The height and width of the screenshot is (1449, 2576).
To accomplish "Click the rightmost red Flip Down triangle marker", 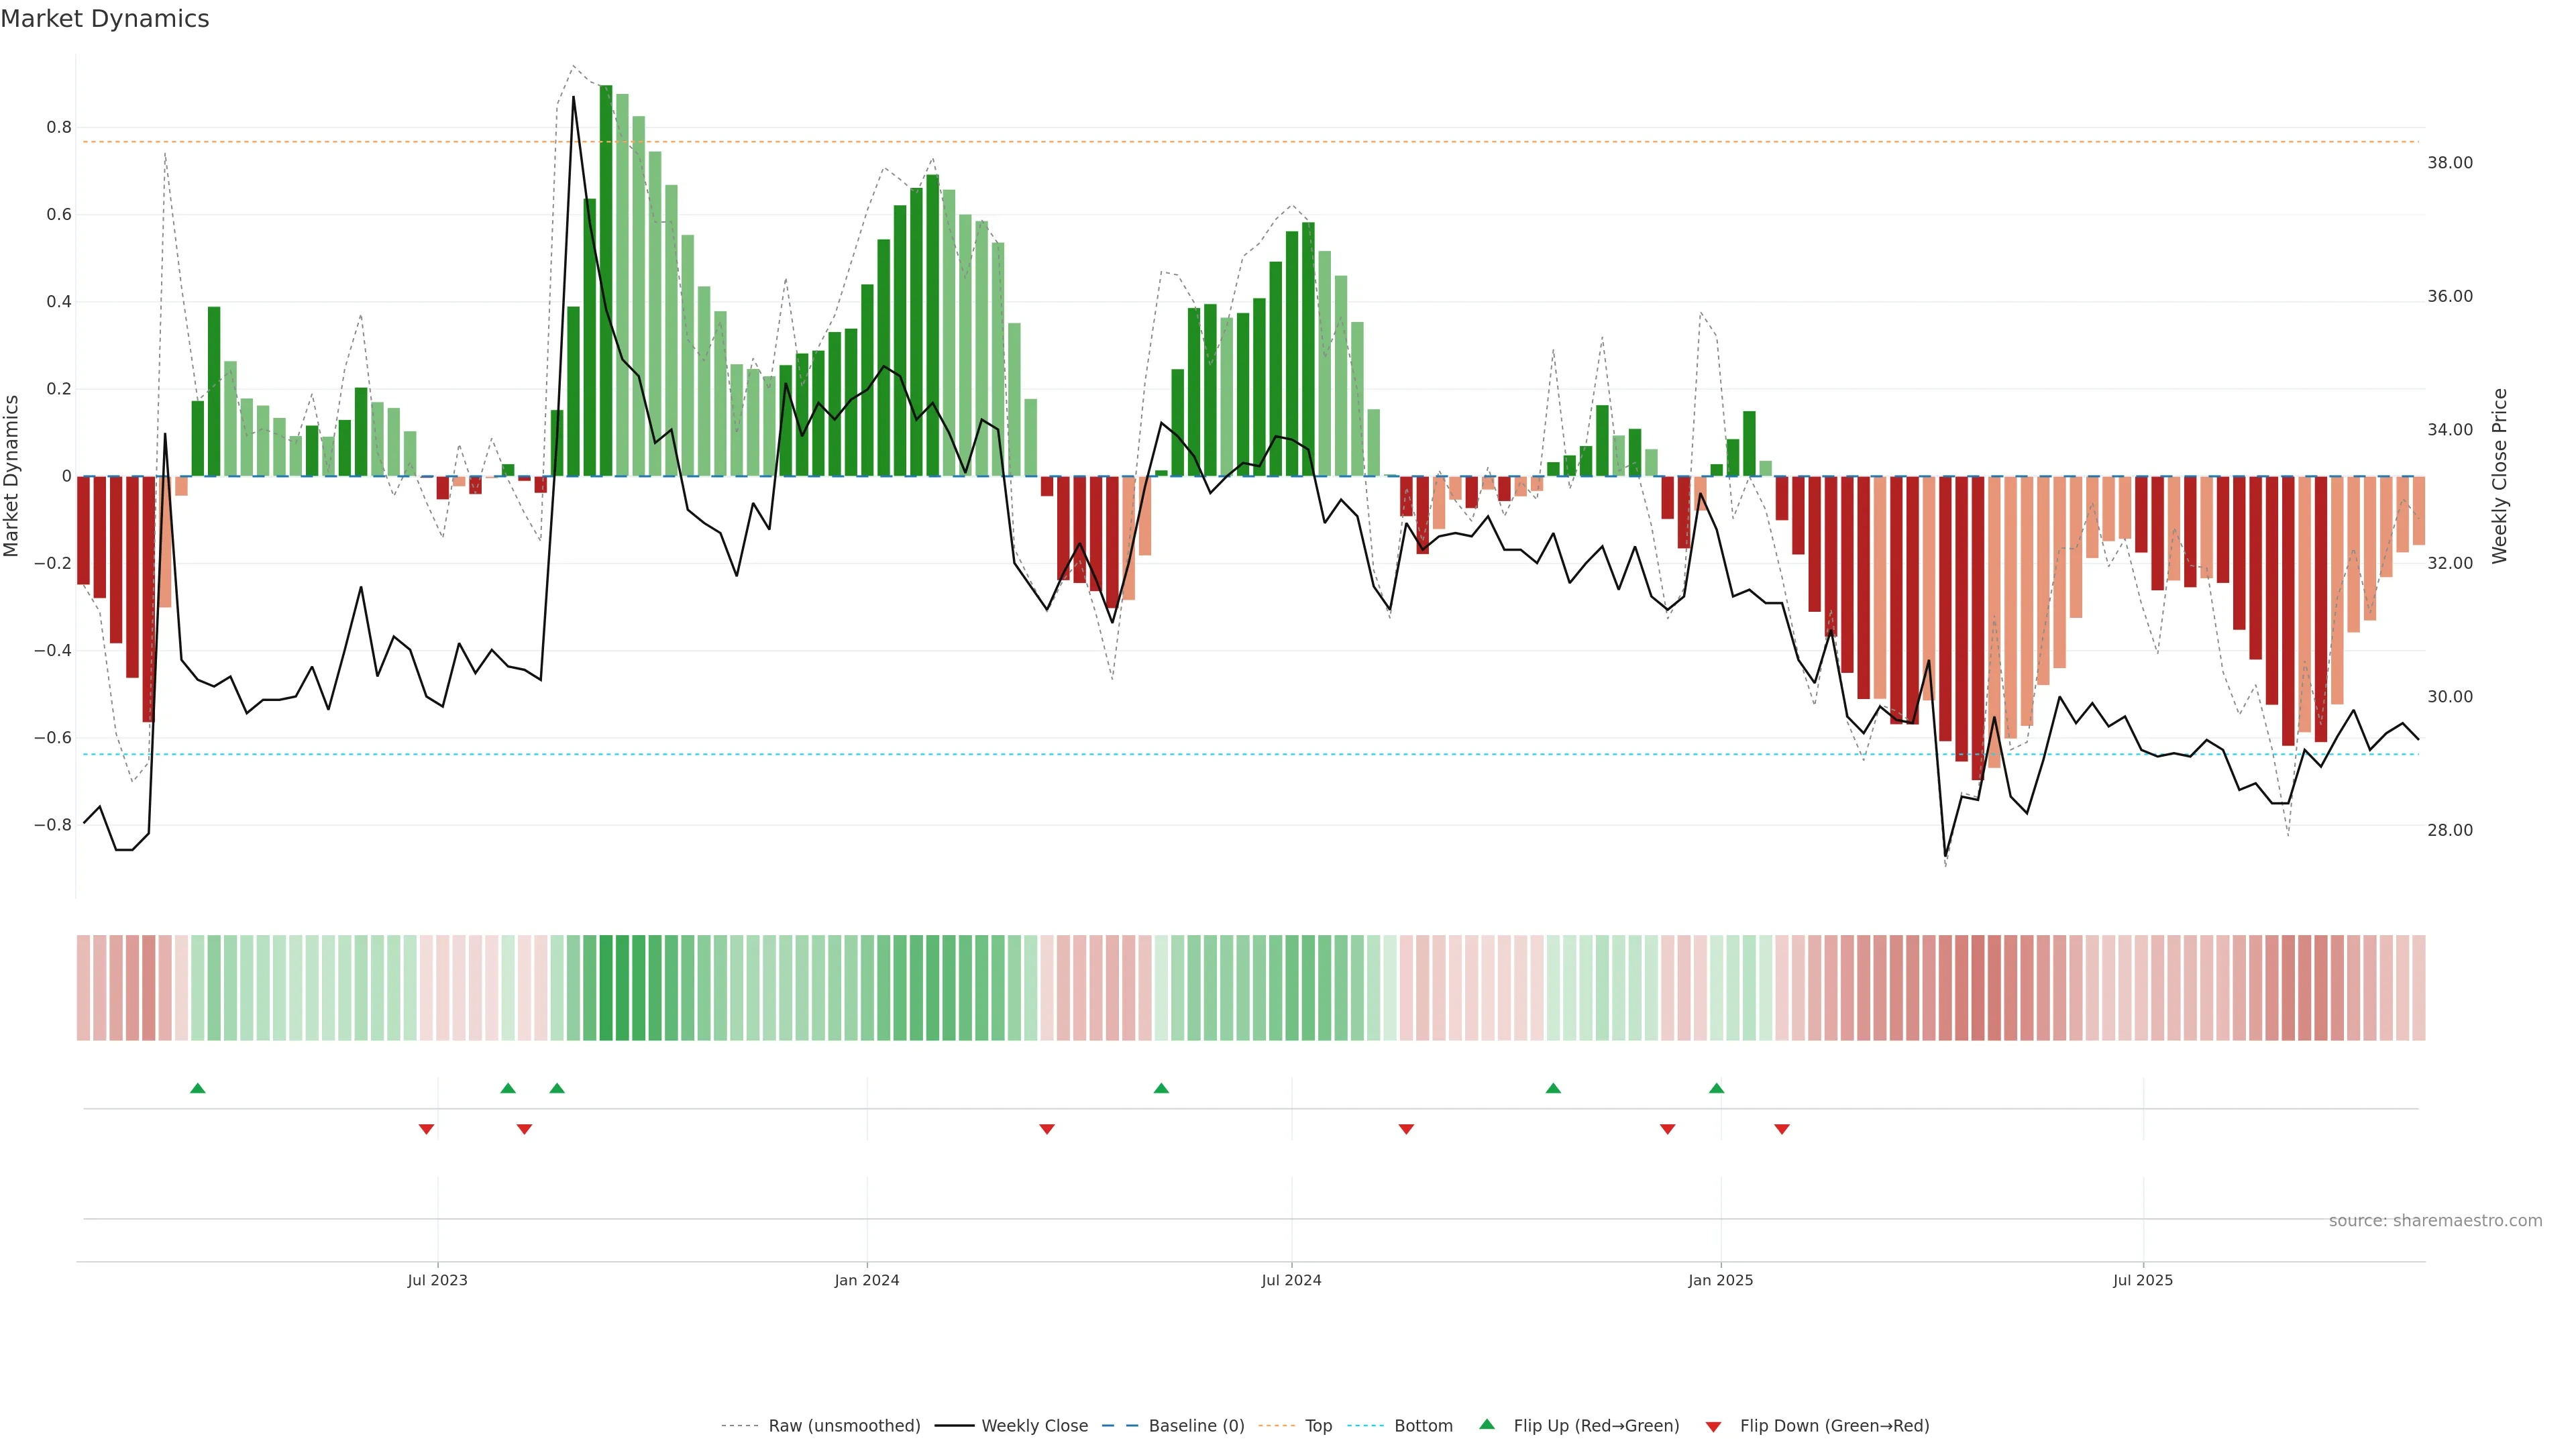I will click(x=1781, y=1129).
